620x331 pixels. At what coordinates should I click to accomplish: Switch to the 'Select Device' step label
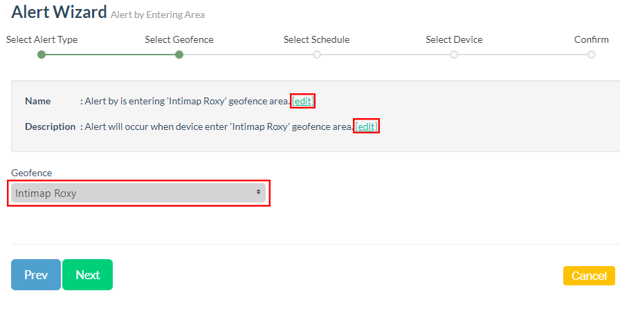click(x=454, y=39)
